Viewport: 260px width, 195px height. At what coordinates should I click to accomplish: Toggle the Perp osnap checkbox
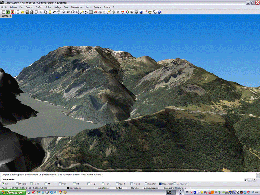pos(89,184)
